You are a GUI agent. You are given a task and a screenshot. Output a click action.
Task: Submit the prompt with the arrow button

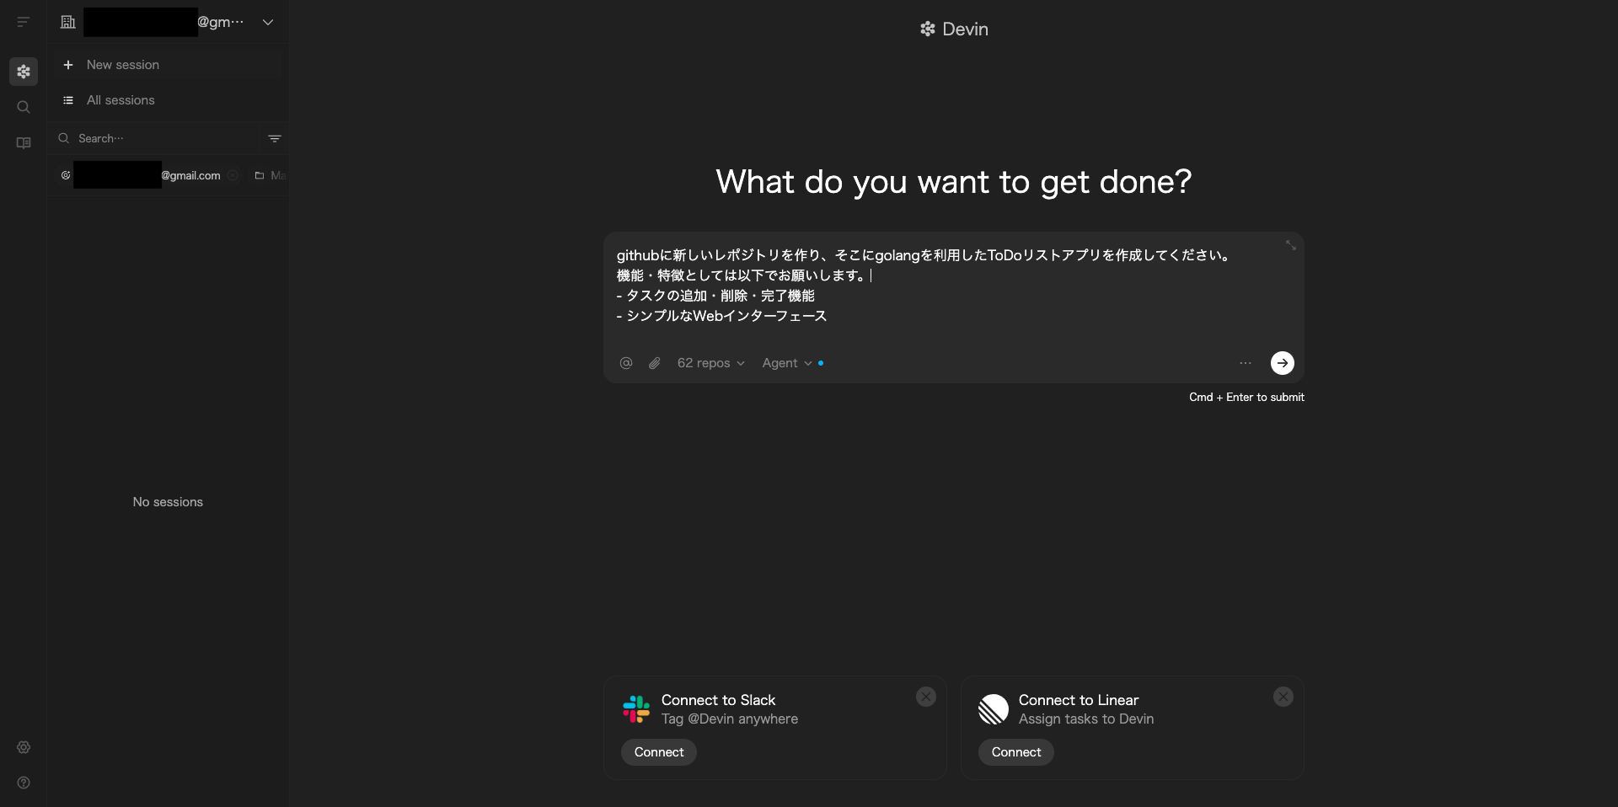1282,363
